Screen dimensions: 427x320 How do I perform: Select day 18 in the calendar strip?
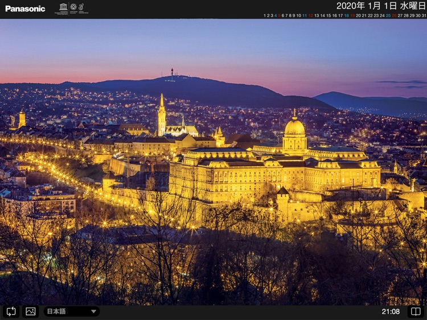coord(346,15)
